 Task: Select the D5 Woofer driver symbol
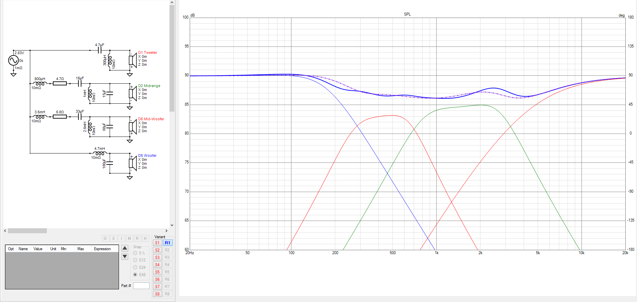(x=133, y=163)
